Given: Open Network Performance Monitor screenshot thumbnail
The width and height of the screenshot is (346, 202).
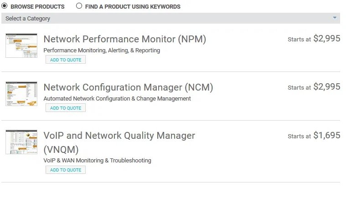Looking at the screenshot, I should tap(21, 45).
